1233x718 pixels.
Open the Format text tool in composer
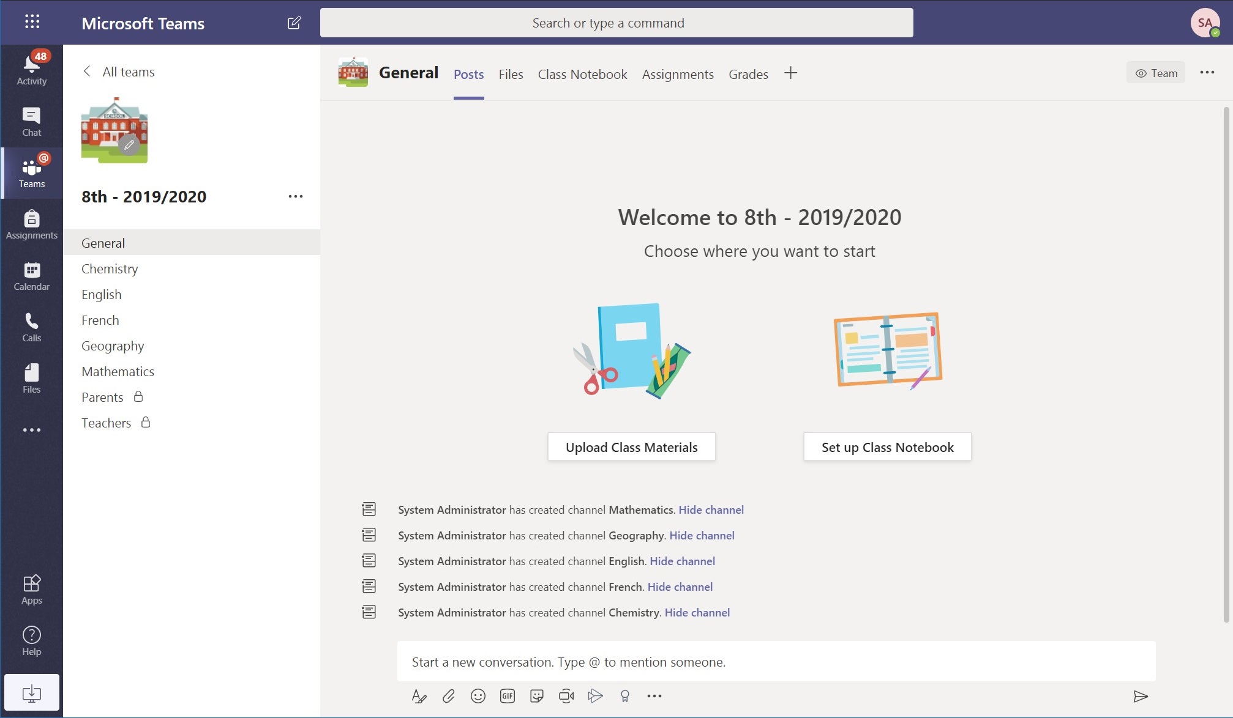click(x=419, y=696)
